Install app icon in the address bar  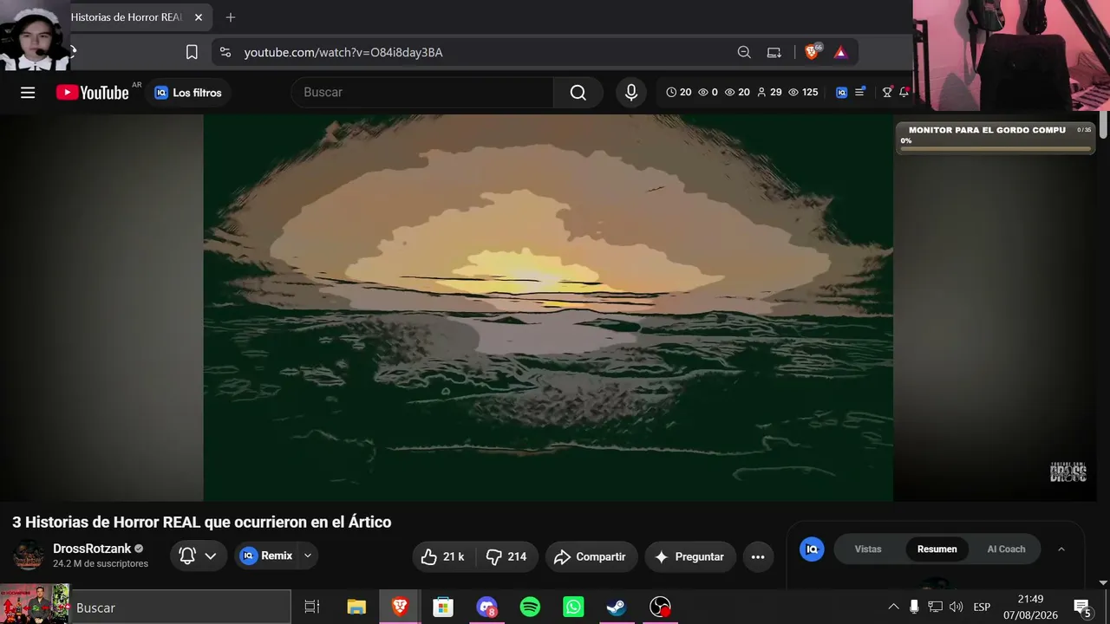[774, 52]
